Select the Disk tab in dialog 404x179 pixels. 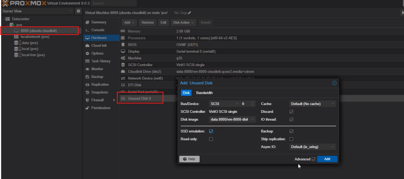tap(186, 93)
